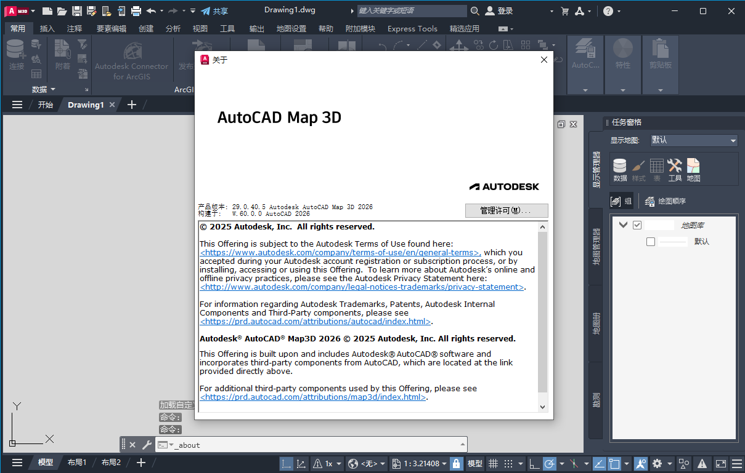Viewport: 745px width, 473px height.
Task: Click the 管理许可(M) button in About dialog
Action: coord(507,210)
